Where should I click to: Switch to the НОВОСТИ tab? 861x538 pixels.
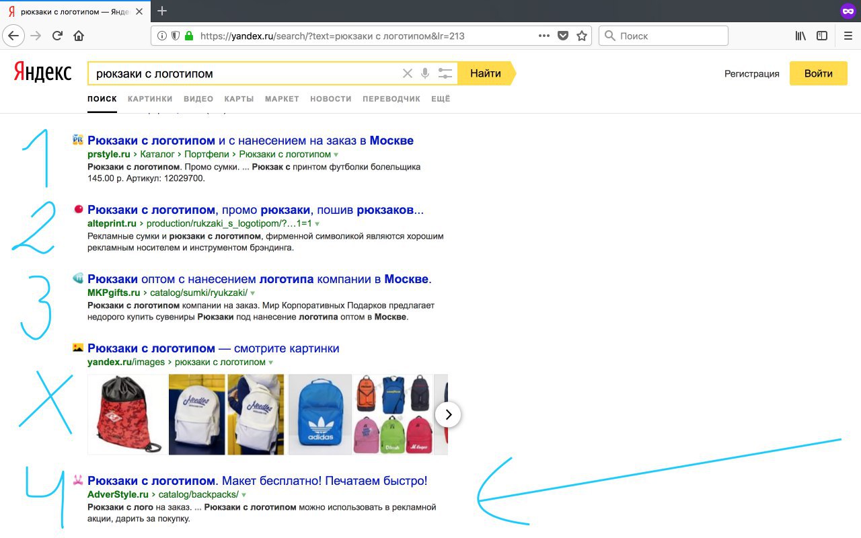[x=331, y=99]
